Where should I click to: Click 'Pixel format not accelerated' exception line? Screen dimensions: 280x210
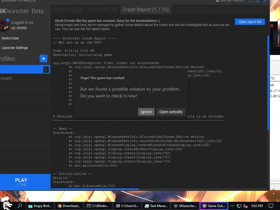click(106, 63)
